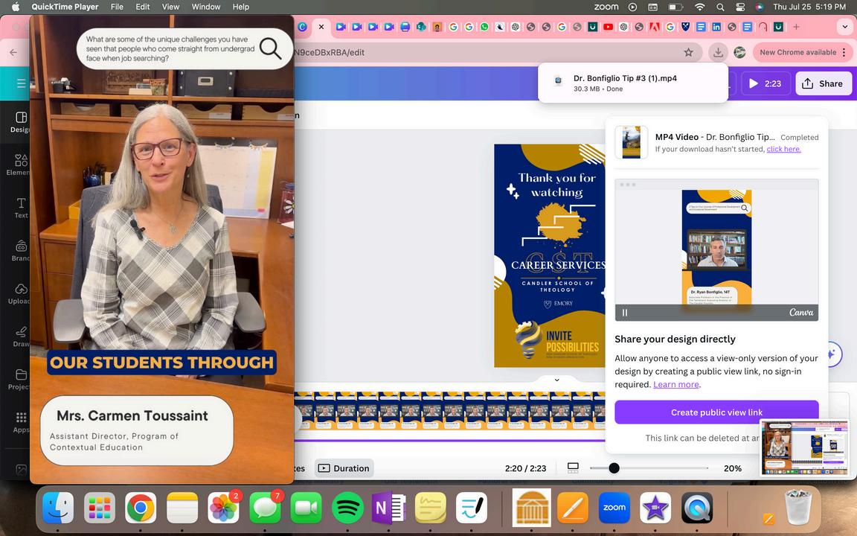The image size is (857, 536).
Task: Open Spotlight search in the menu bar
Action: point(720,7)
